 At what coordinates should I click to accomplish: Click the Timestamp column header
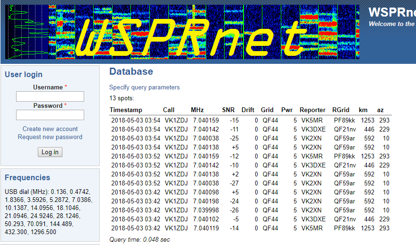tap(126, 110)
